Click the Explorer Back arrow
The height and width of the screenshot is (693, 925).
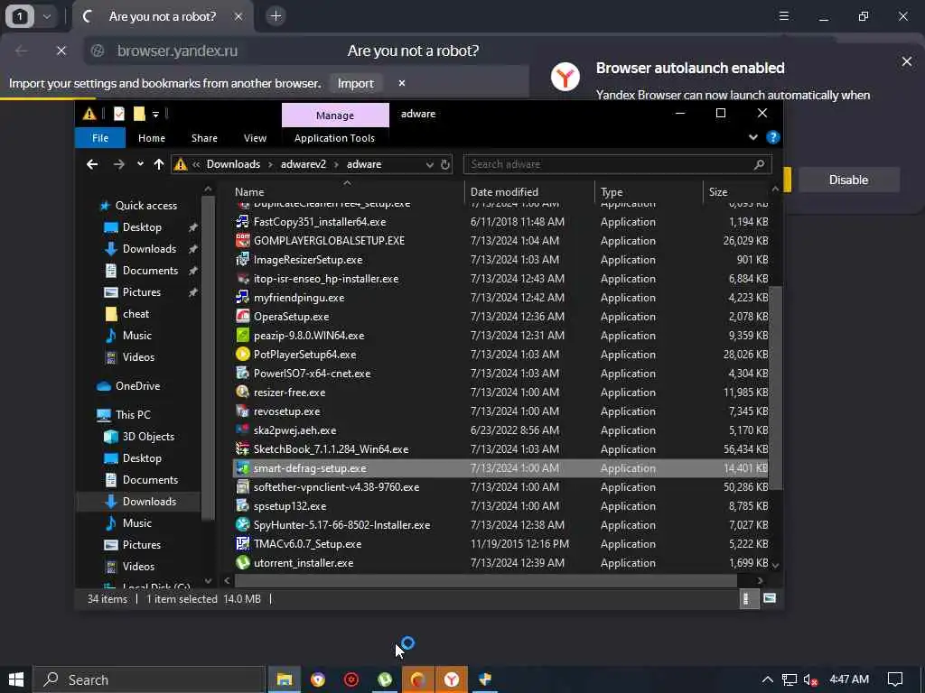pos(92,164)
